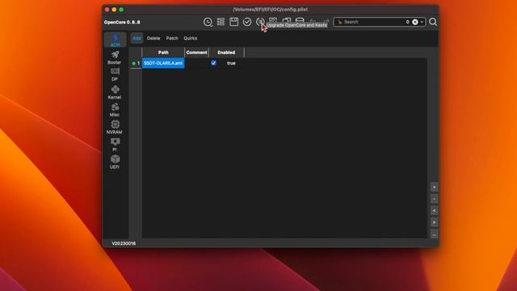
Task: Open the NVRAM section in the sidebar
Action: 115,128
